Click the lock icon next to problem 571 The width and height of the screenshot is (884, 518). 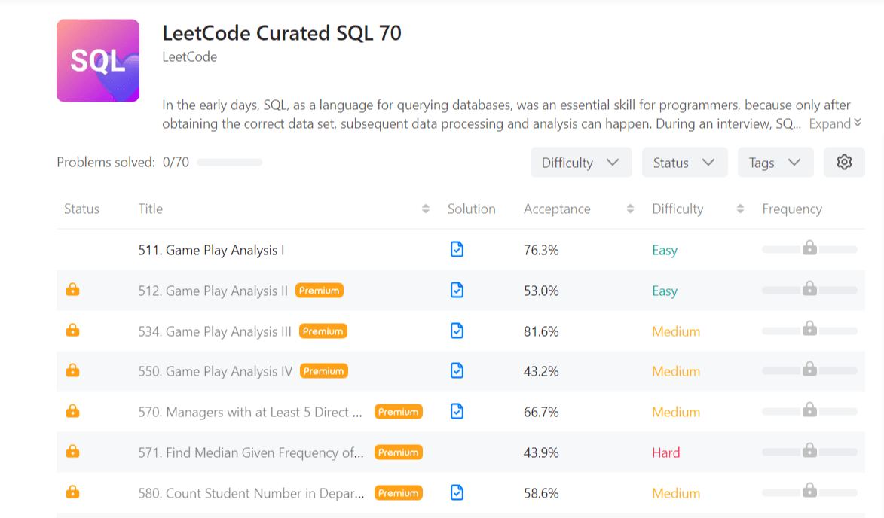(x=72, y=452)
